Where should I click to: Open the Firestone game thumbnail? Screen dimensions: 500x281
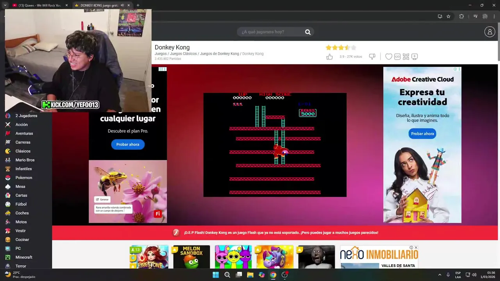[150, 257]
